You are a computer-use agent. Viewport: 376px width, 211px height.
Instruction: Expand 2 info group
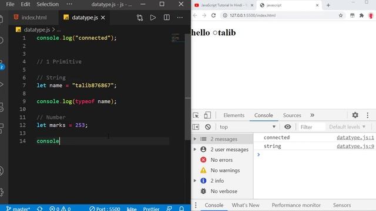pyautogui.click(x=195, y=181)
